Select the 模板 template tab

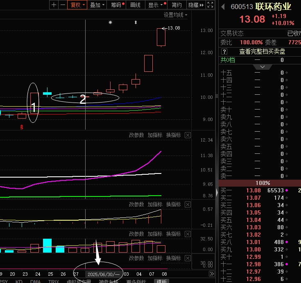161,281
